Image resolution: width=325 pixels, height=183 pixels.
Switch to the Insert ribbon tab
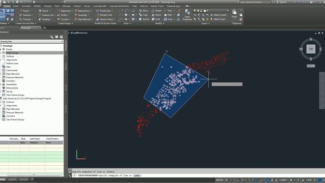(x=16, y=6)
